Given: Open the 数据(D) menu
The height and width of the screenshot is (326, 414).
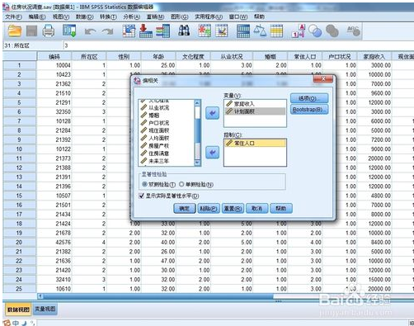Looking at the screenshot, I should pos(85,17).
